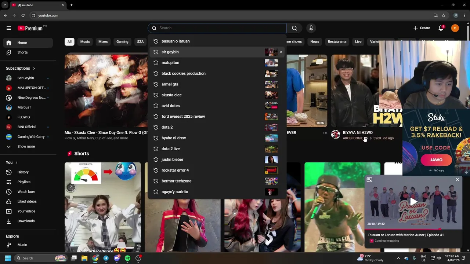Image resolution: width=470 pixels, height=264 pixels.
Task: Choose 'ford everest 2025 review' suggestion
Action: tap(217, 117)
